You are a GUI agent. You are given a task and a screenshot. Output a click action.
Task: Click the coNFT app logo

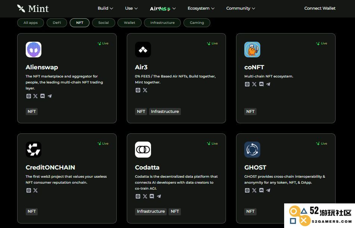(x=252, y=50)
